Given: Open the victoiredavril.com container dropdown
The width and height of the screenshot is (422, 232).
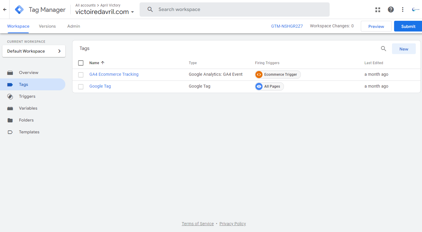Looking at the screenshot, I should [105, 12].
